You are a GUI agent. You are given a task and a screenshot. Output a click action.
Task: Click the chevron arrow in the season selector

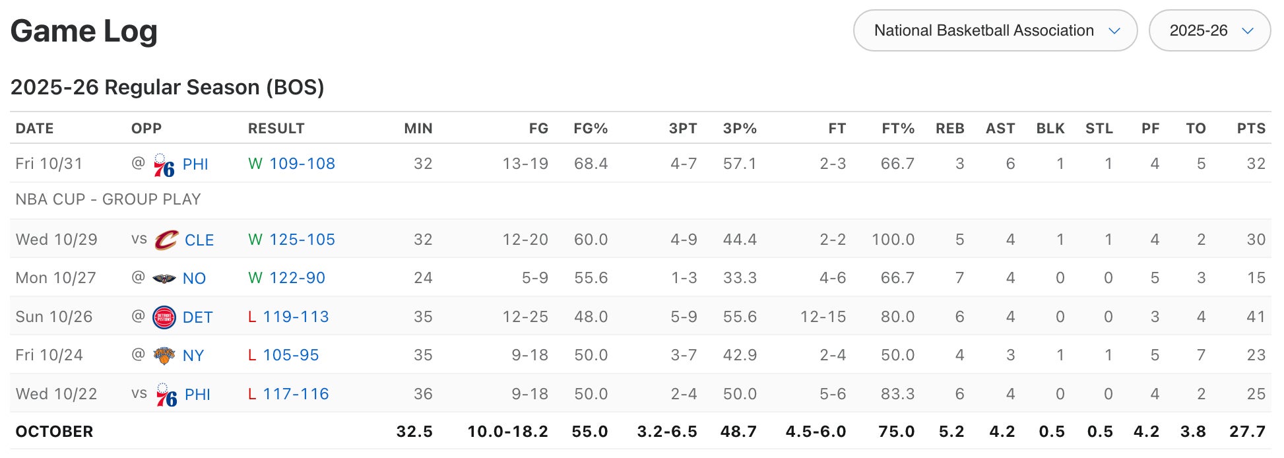(x=1247, y=31)
